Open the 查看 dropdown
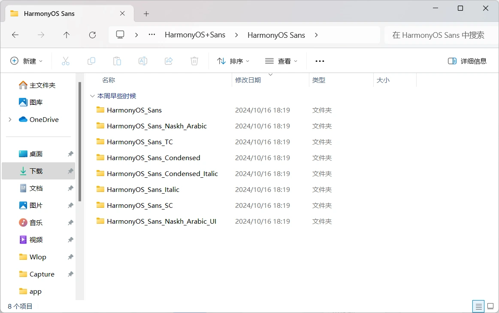Screen dimensions: 499x313 281,61
